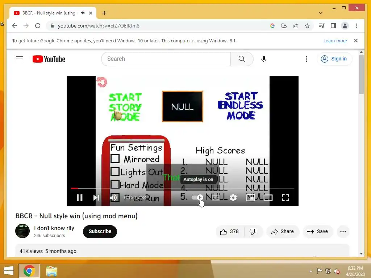Switch to theater mode
This screenshot has height=278, width=371.
(268, 198)
